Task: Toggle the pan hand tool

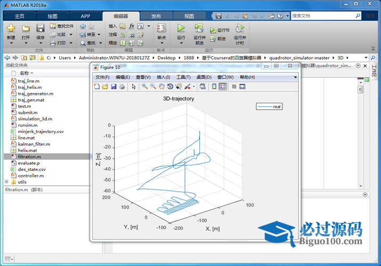Action: [x=161, y=87]
